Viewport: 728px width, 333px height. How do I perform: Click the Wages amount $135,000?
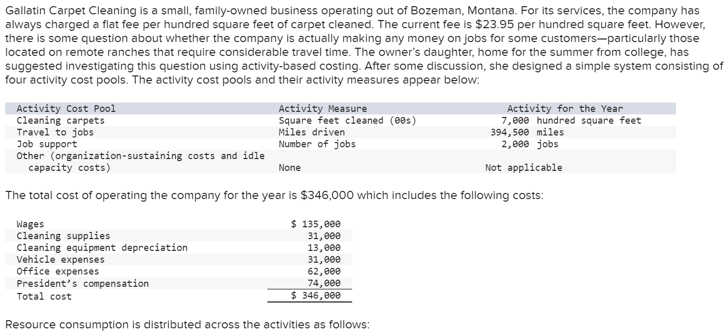point(316,224)
